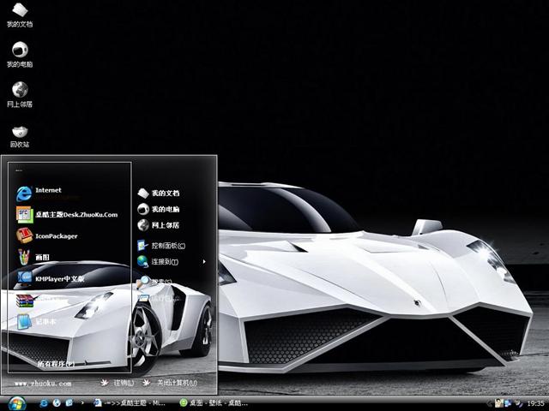
Task: Switch to 桌面·壁纸 taskbar window
Action: click(216, 402)
